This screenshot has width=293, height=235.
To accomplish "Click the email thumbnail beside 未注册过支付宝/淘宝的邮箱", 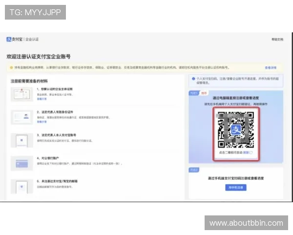I will pyautogui.click(x=22, y=187).
